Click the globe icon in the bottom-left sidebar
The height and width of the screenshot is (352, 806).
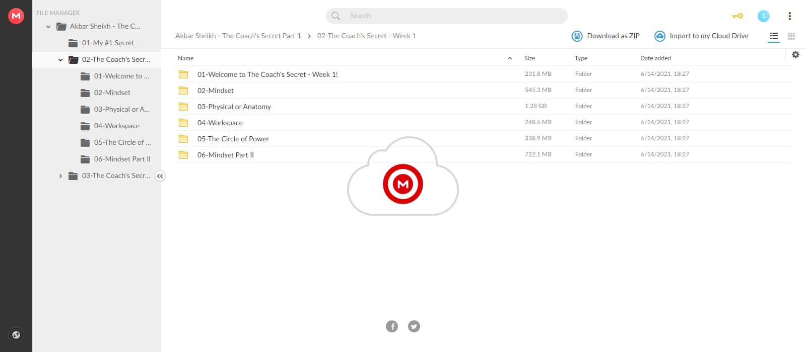16,335
